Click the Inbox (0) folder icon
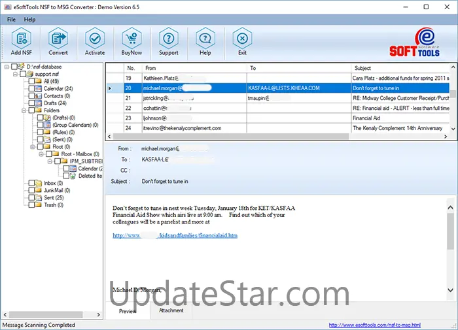 39,183
